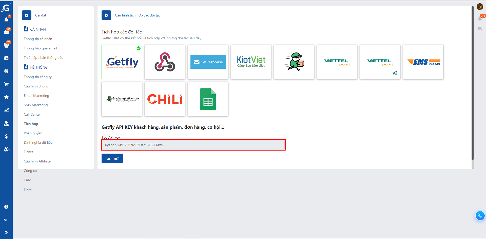The height and width of the screenshot is (239, 486).
Task: Click the API key text field
Action: pos(193,145)
